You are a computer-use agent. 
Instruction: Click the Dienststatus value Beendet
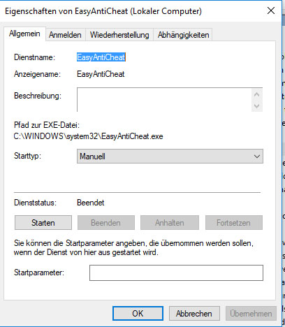91,203
